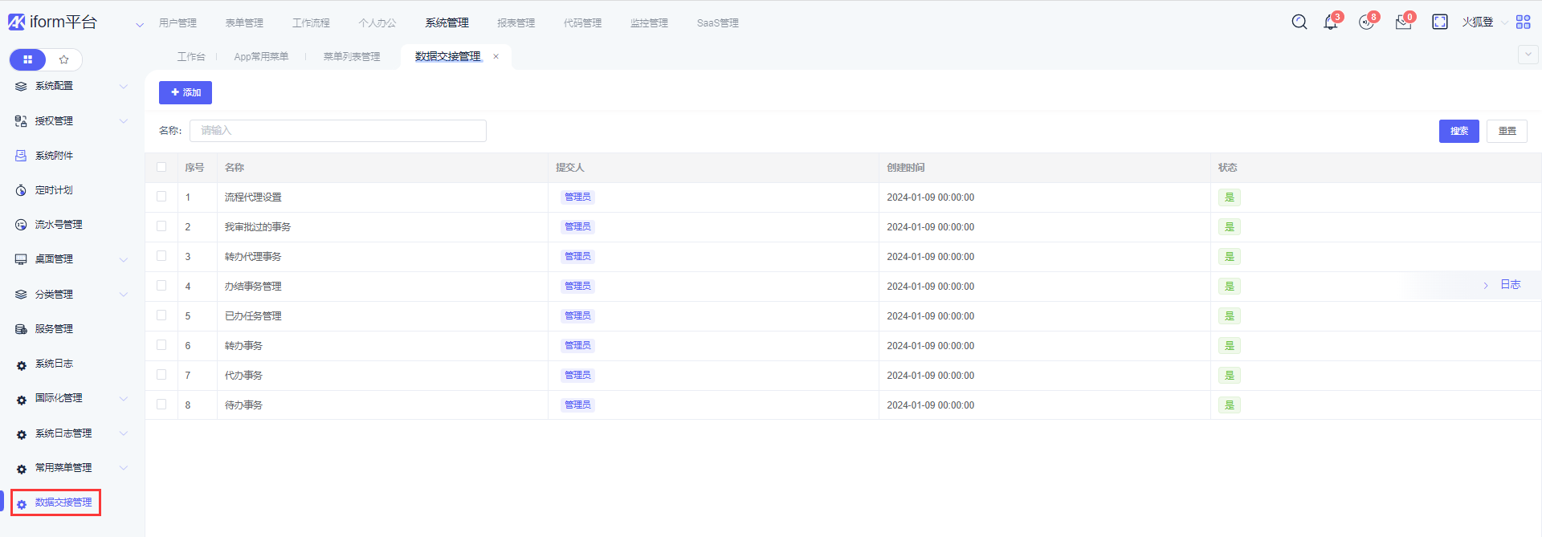The height and width of the screenshot is (537, 1542).
Task: Open 系统附件 in the sidebar
Action: 54,156
